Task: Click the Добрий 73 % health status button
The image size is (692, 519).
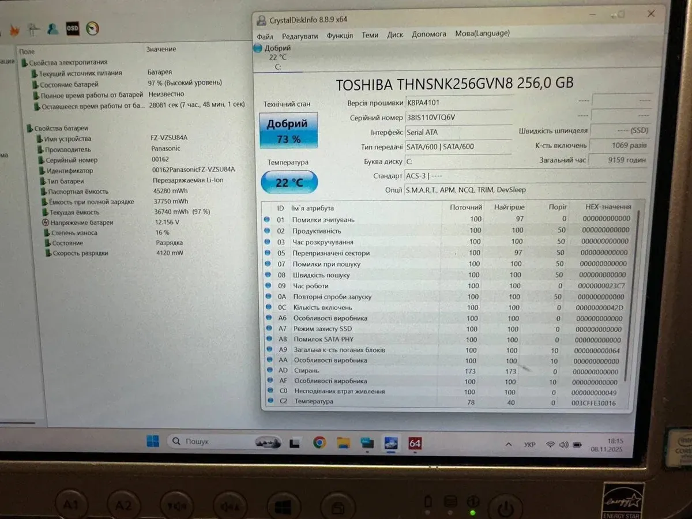Action: pos(288,131)
